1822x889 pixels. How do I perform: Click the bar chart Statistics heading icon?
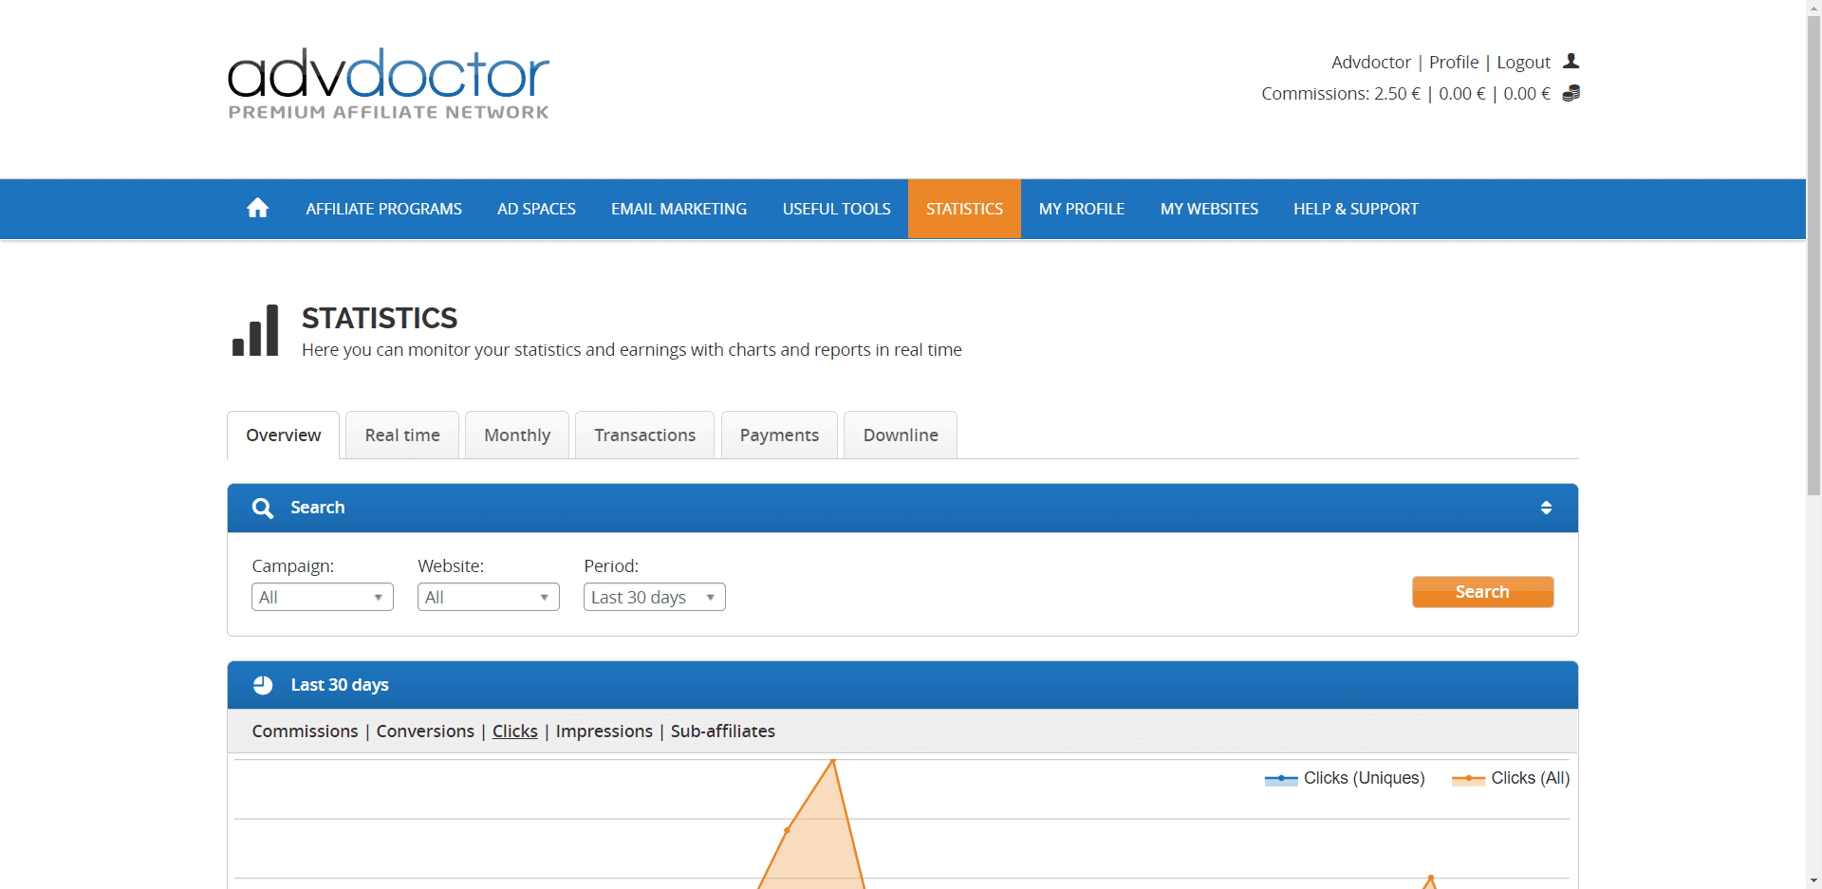tap(255, 331)
